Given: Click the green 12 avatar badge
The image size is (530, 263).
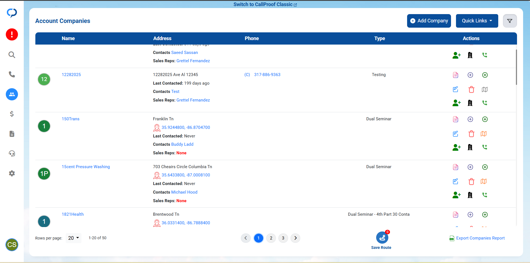Looking at the screenshot, I should click(44, 79).
